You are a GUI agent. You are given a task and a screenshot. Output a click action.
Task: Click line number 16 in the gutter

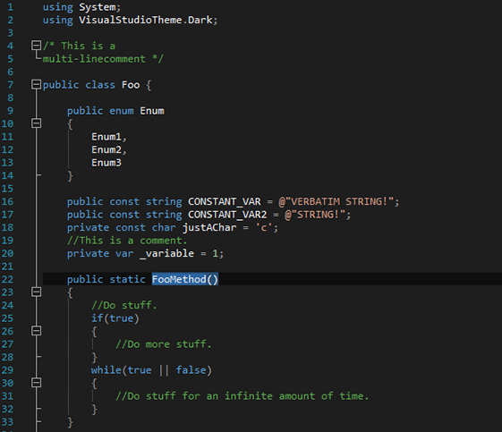pyautogui.click(x=7, y=201)
